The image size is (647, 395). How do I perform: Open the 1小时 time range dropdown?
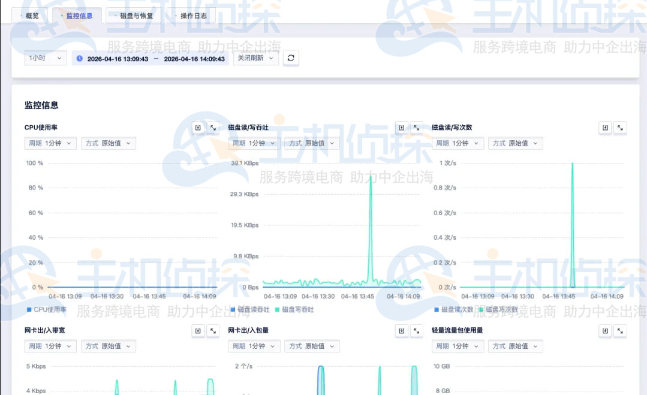45,58
